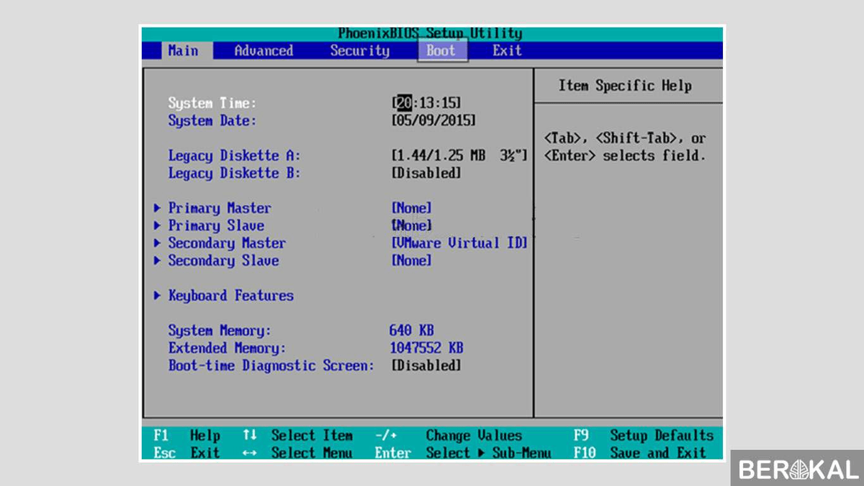864x486 pixels.
Task: Click the Primary Slave disclosure triangle
Action: click(x=157, y=225)
